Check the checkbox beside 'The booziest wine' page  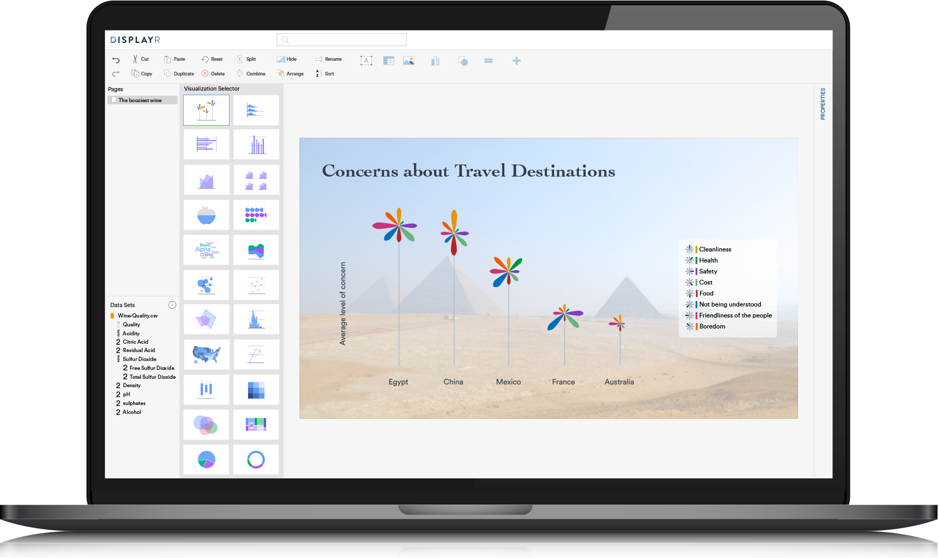[x=114, y=100]
